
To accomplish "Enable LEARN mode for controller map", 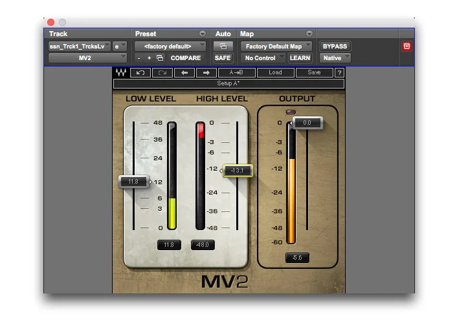I will (x=300, y=58).
